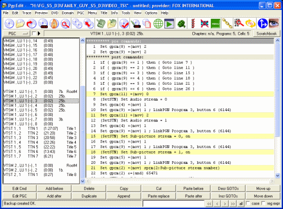This screenshot has width=283, height=209.
Task: Click the disc with red magnifier icon
Action: click(65, 24)
